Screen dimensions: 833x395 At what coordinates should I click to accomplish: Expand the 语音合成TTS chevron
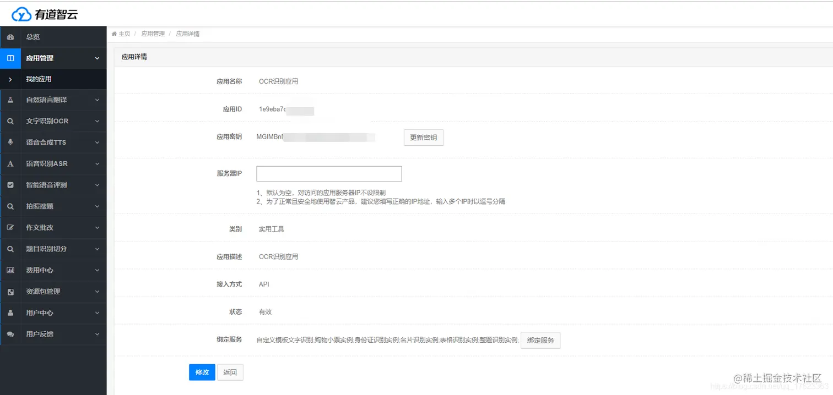tap(97, 142)
